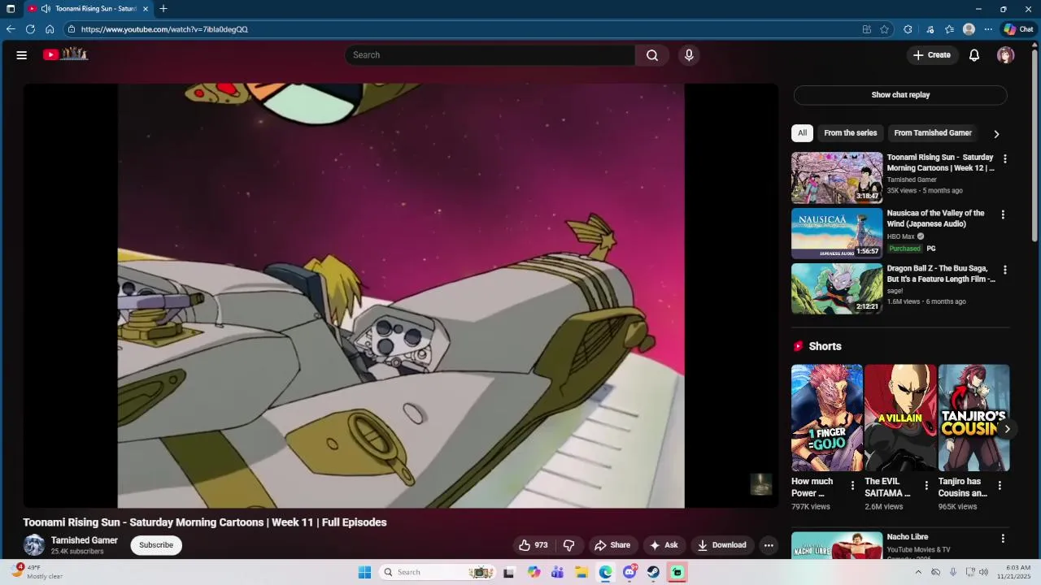This screenshot has height=585, width=1041.
Task: Open options for Toonami Week 12 video
Action: point(1005,159)
